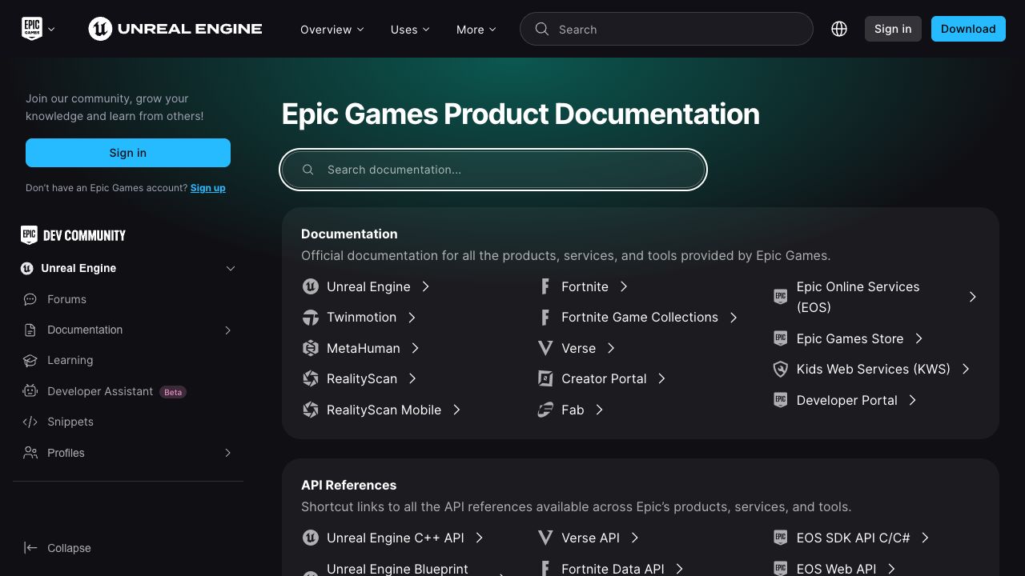Image resolution: width=1025 pixels, height=576 pixels.
Task: Expand the Unreal Engine documentation chevron
Action: click(x=426, y=286)
